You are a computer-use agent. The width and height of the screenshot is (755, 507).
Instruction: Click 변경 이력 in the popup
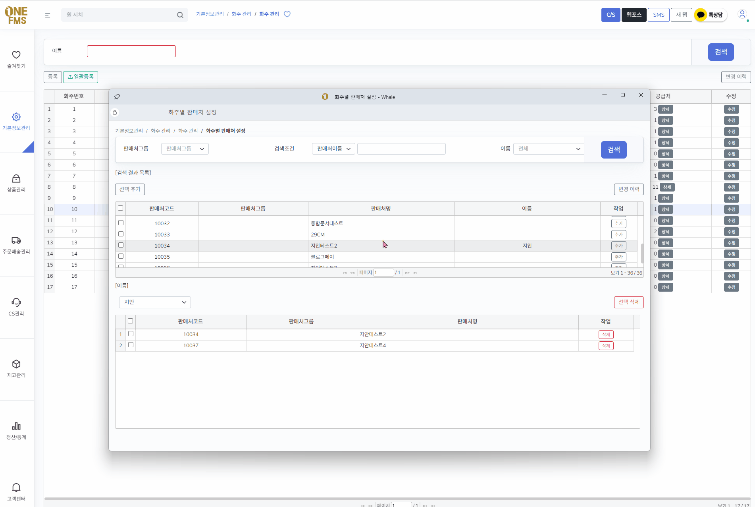(629, 189)
